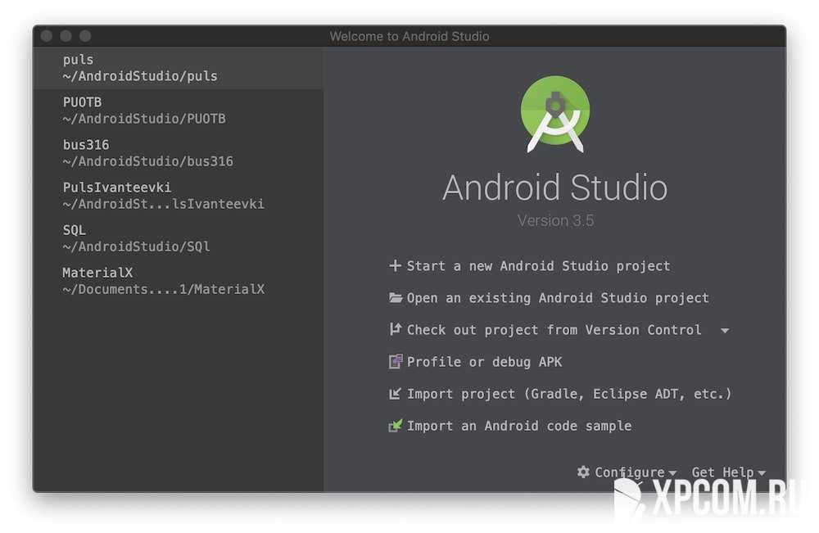Click the Profile or debug APK icon
This screenshot has width=819, height=533.
click(x=396, y=362)
